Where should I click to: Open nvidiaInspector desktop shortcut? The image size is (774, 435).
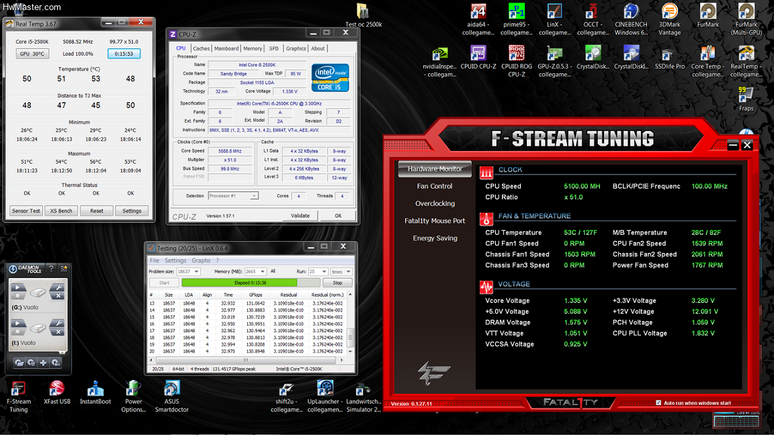pos(440,62)
